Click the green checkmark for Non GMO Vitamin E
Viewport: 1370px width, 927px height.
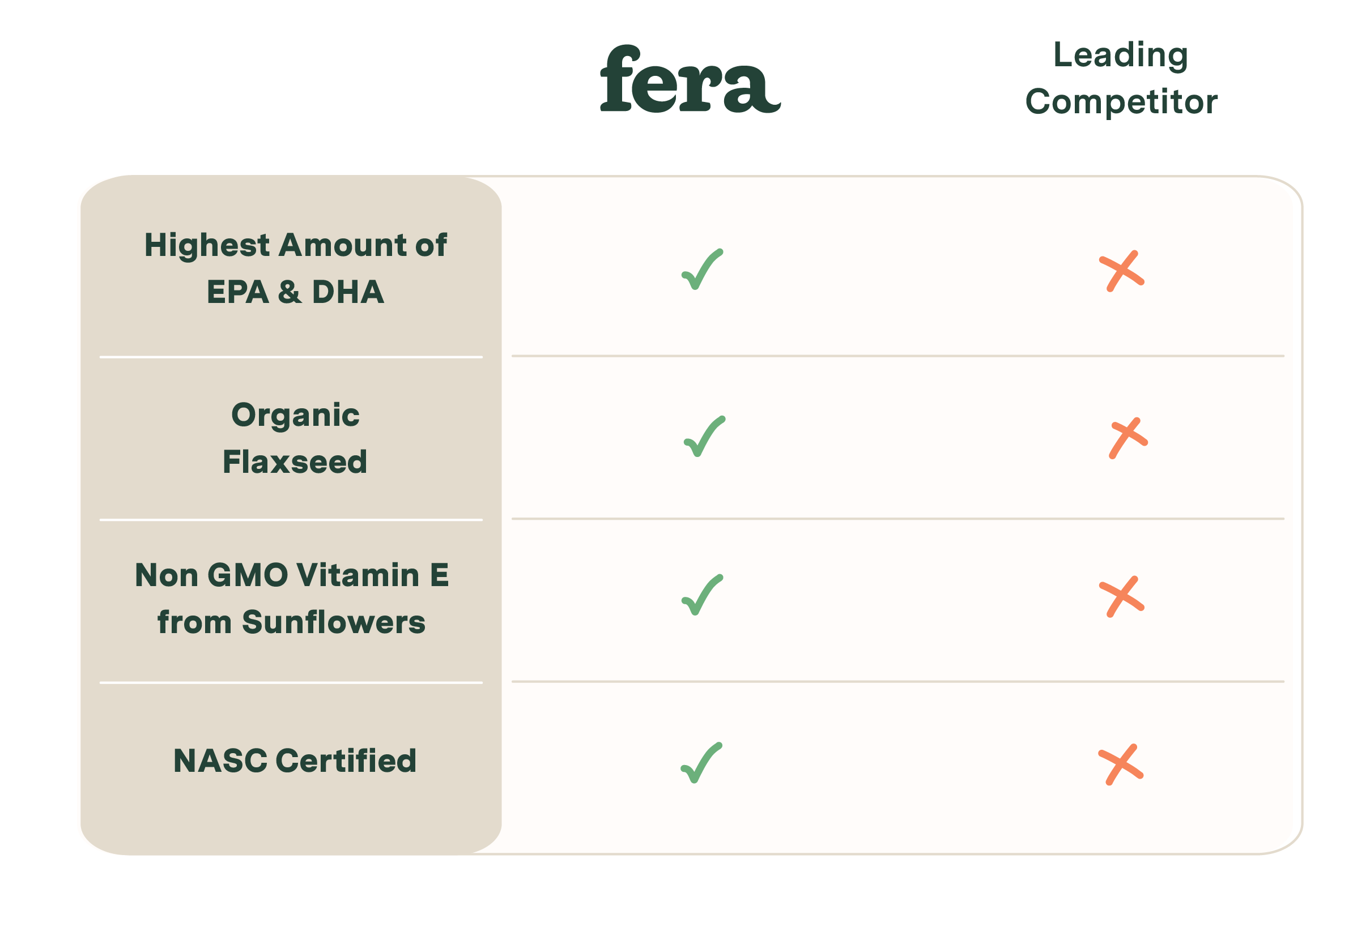[702, 595]
